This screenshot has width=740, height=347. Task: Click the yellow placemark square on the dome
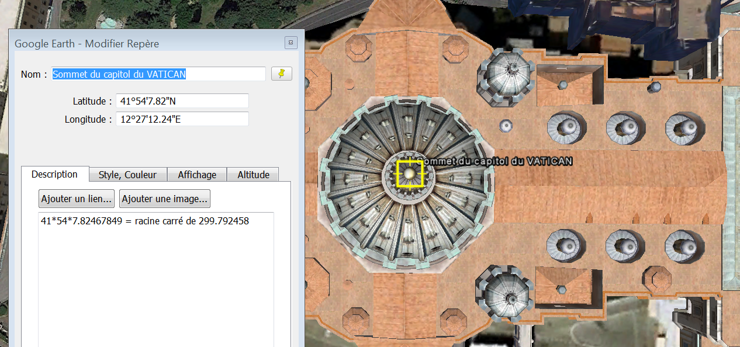[410, 173]
